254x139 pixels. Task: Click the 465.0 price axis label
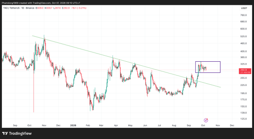(x=244, y=43)
